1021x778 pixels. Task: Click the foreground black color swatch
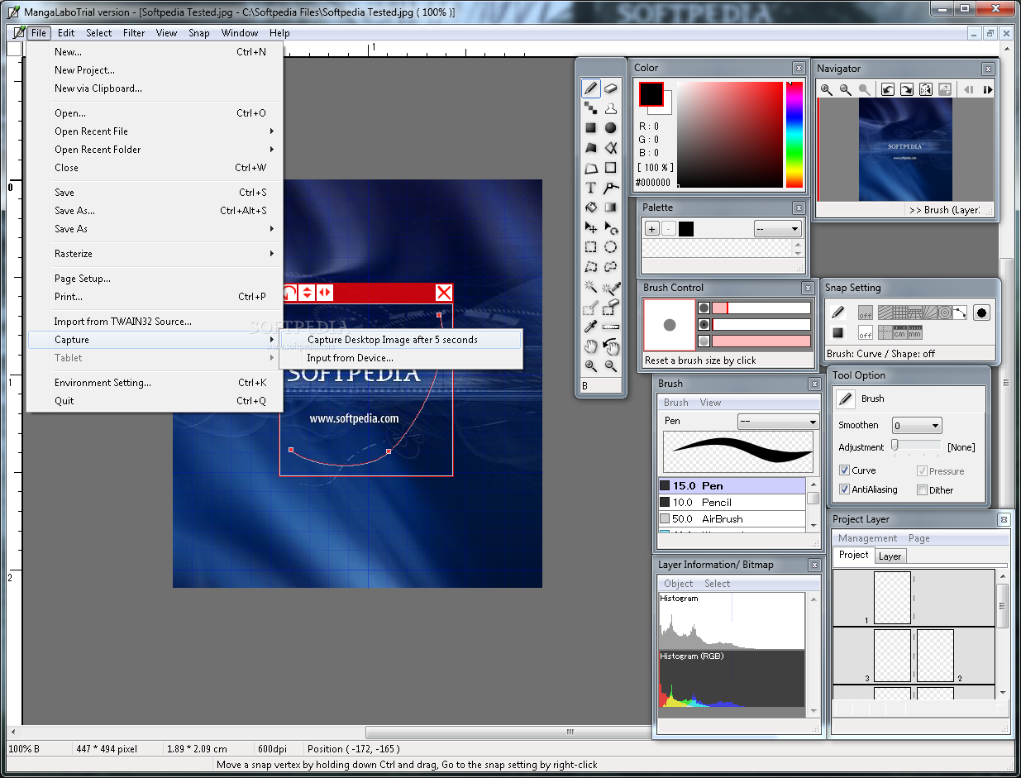click(x=651, y=94)
